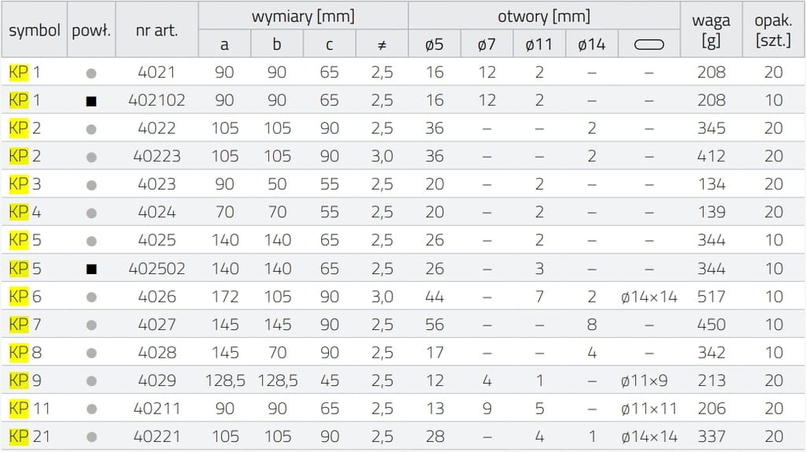Click the highlighted KP 11 symbol

(x=29, y=409)
